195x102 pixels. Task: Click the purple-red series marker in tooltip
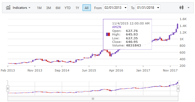point(108,34)
